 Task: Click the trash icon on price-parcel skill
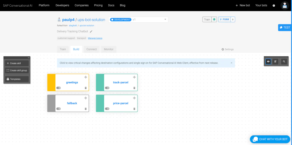tap(134, 109)
